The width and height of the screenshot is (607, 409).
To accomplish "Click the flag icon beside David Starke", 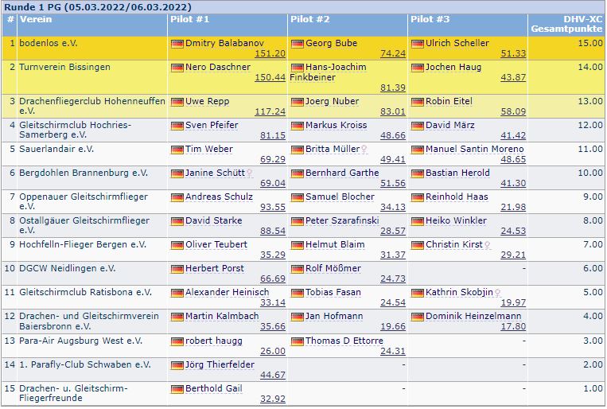I will point(177,221).
